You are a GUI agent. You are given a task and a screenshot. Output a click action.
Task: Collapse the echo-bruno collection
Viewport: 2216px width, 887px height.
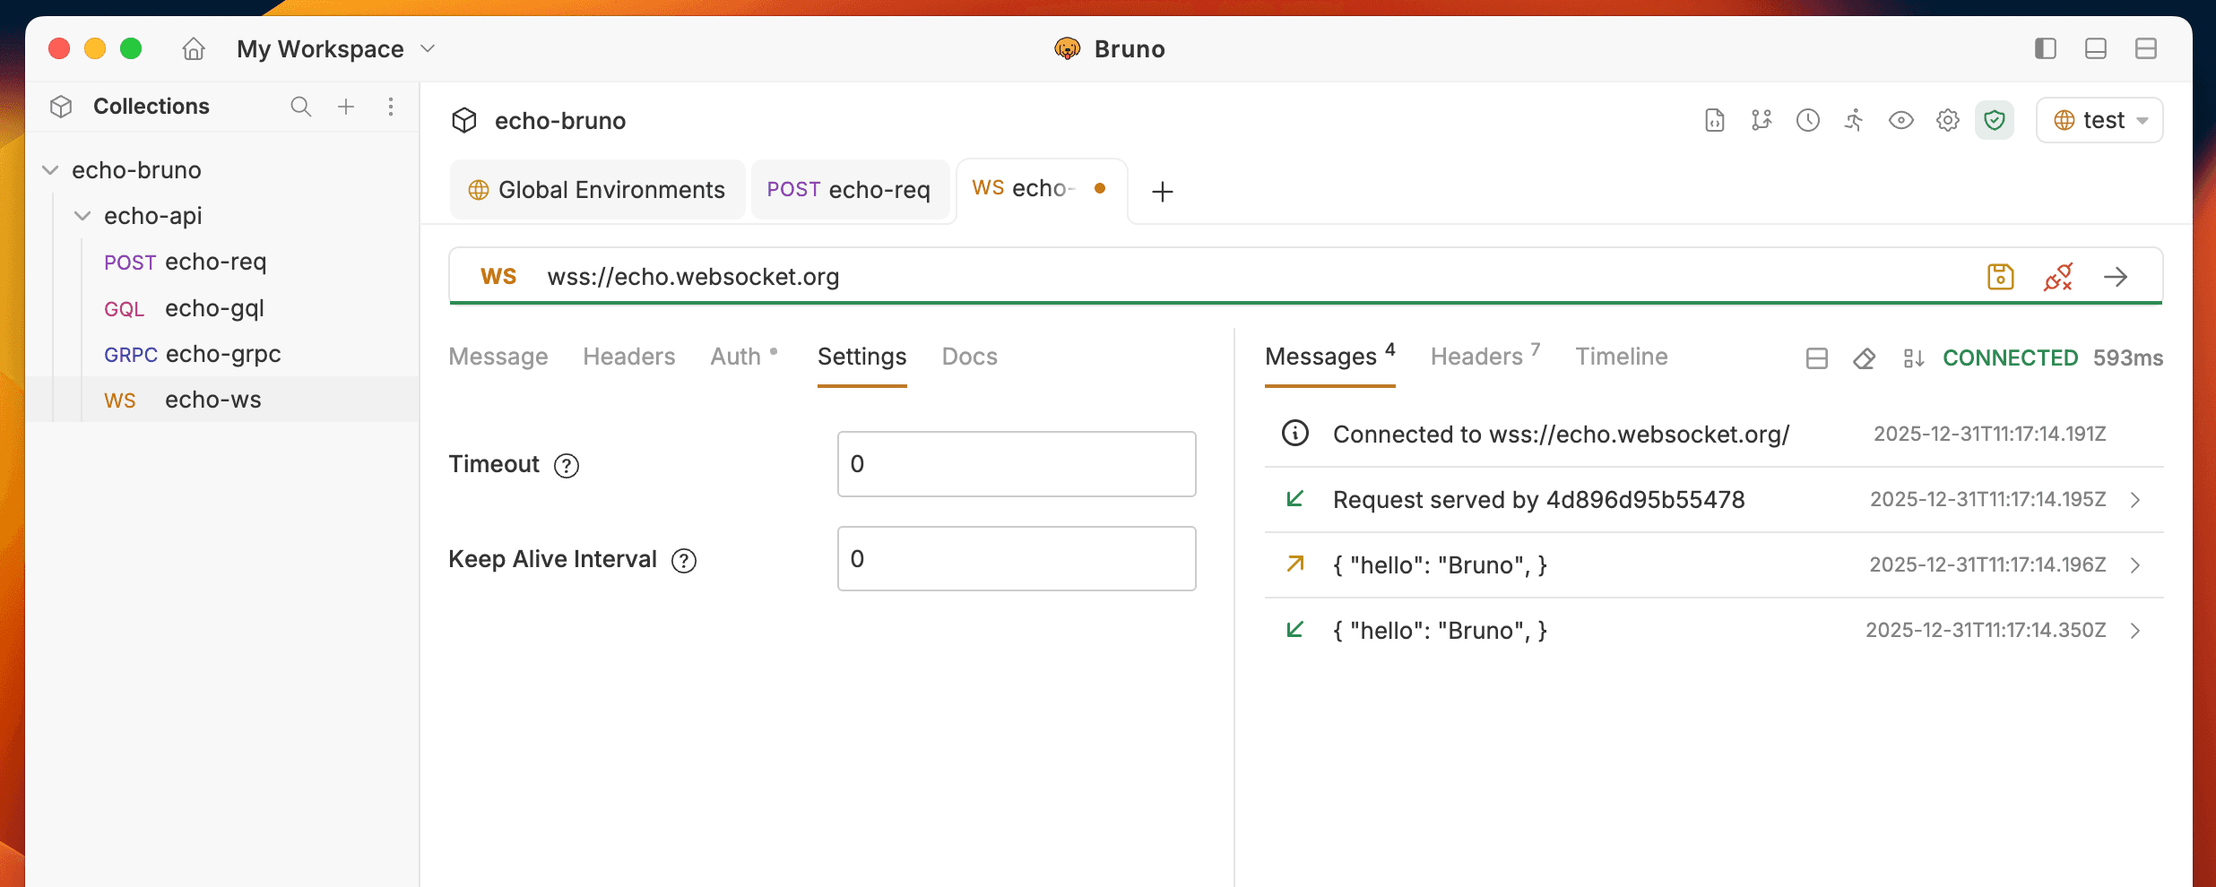49,169
